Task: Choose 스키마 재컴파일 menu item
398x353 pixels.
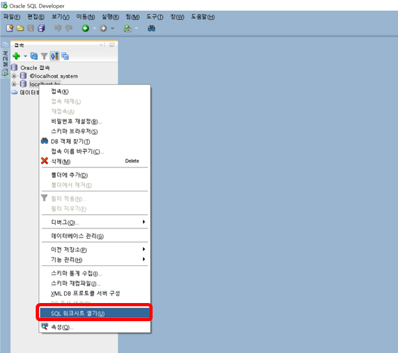Action: coord(95,284)
